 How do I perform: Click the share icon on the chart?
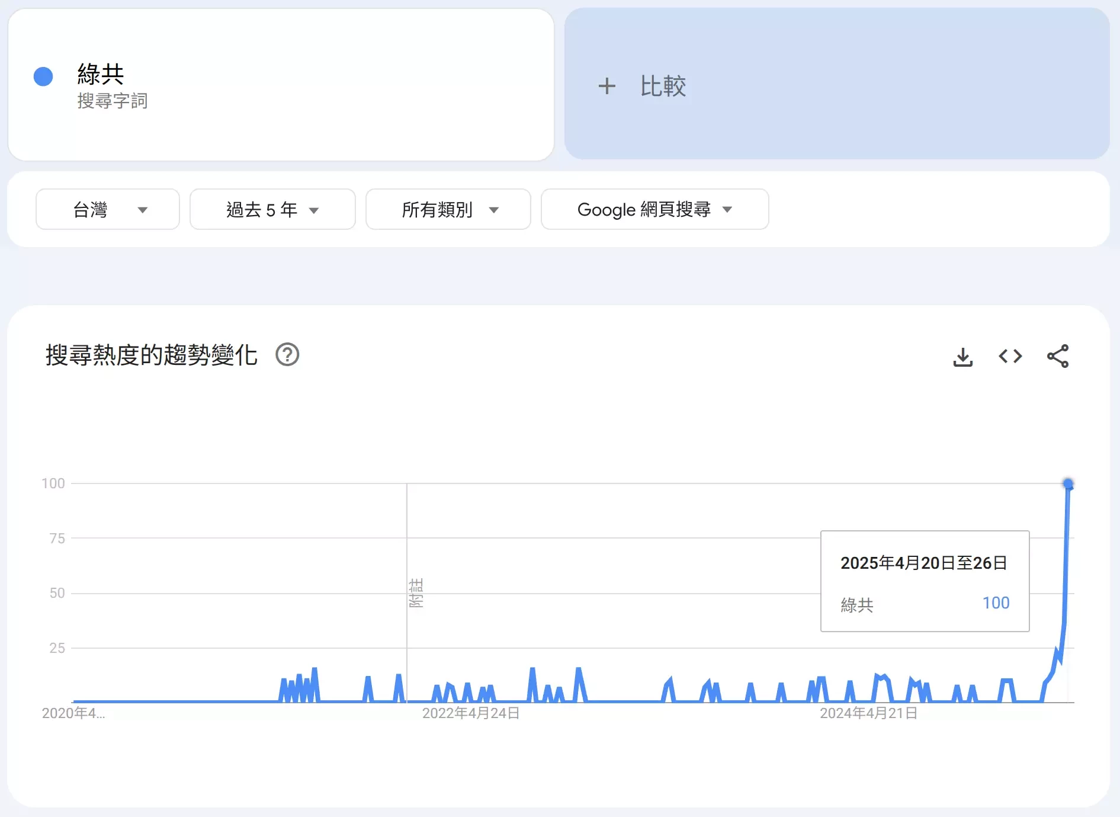(x=1057, y=357)
